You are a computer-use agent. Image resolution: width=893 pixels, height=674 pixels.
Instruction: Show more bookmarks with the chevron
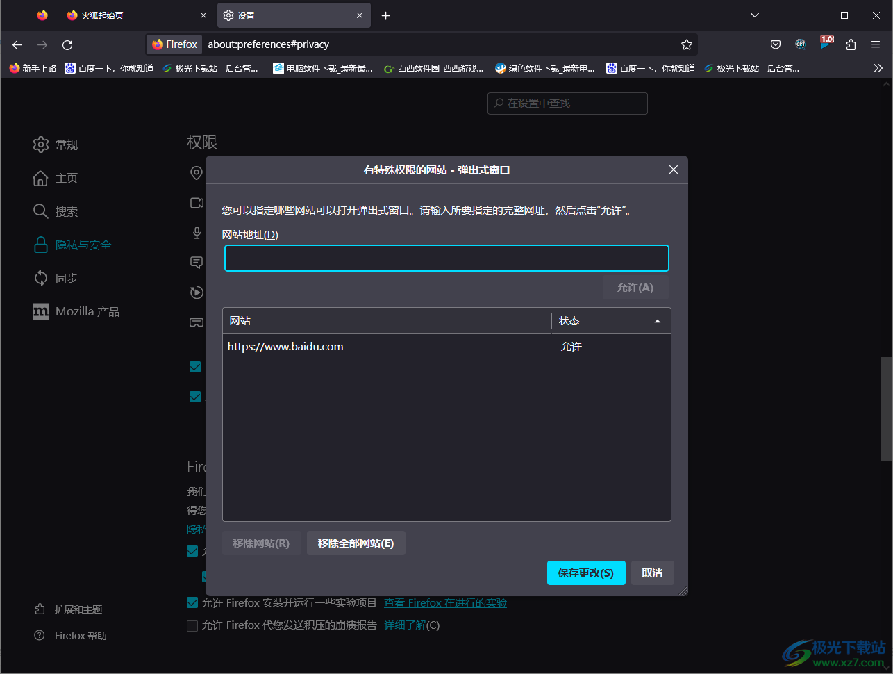pos(878,68)
